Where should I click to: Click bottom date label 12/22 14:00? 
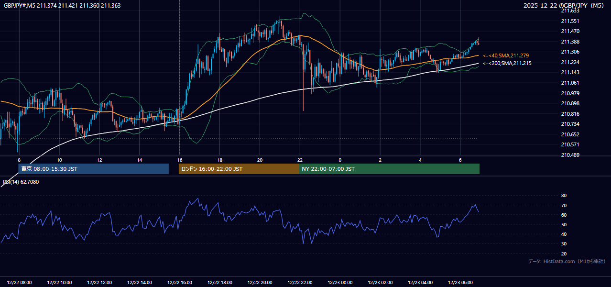point(140,283)
